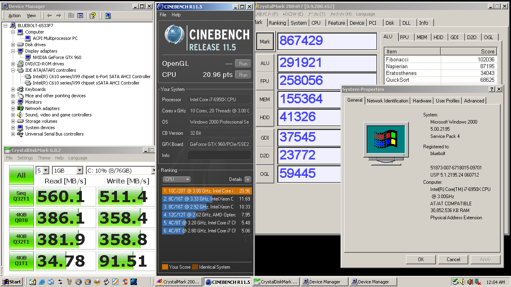Switch to the FPU results tab in CrystalMark
511x287 pixels.
405,37
